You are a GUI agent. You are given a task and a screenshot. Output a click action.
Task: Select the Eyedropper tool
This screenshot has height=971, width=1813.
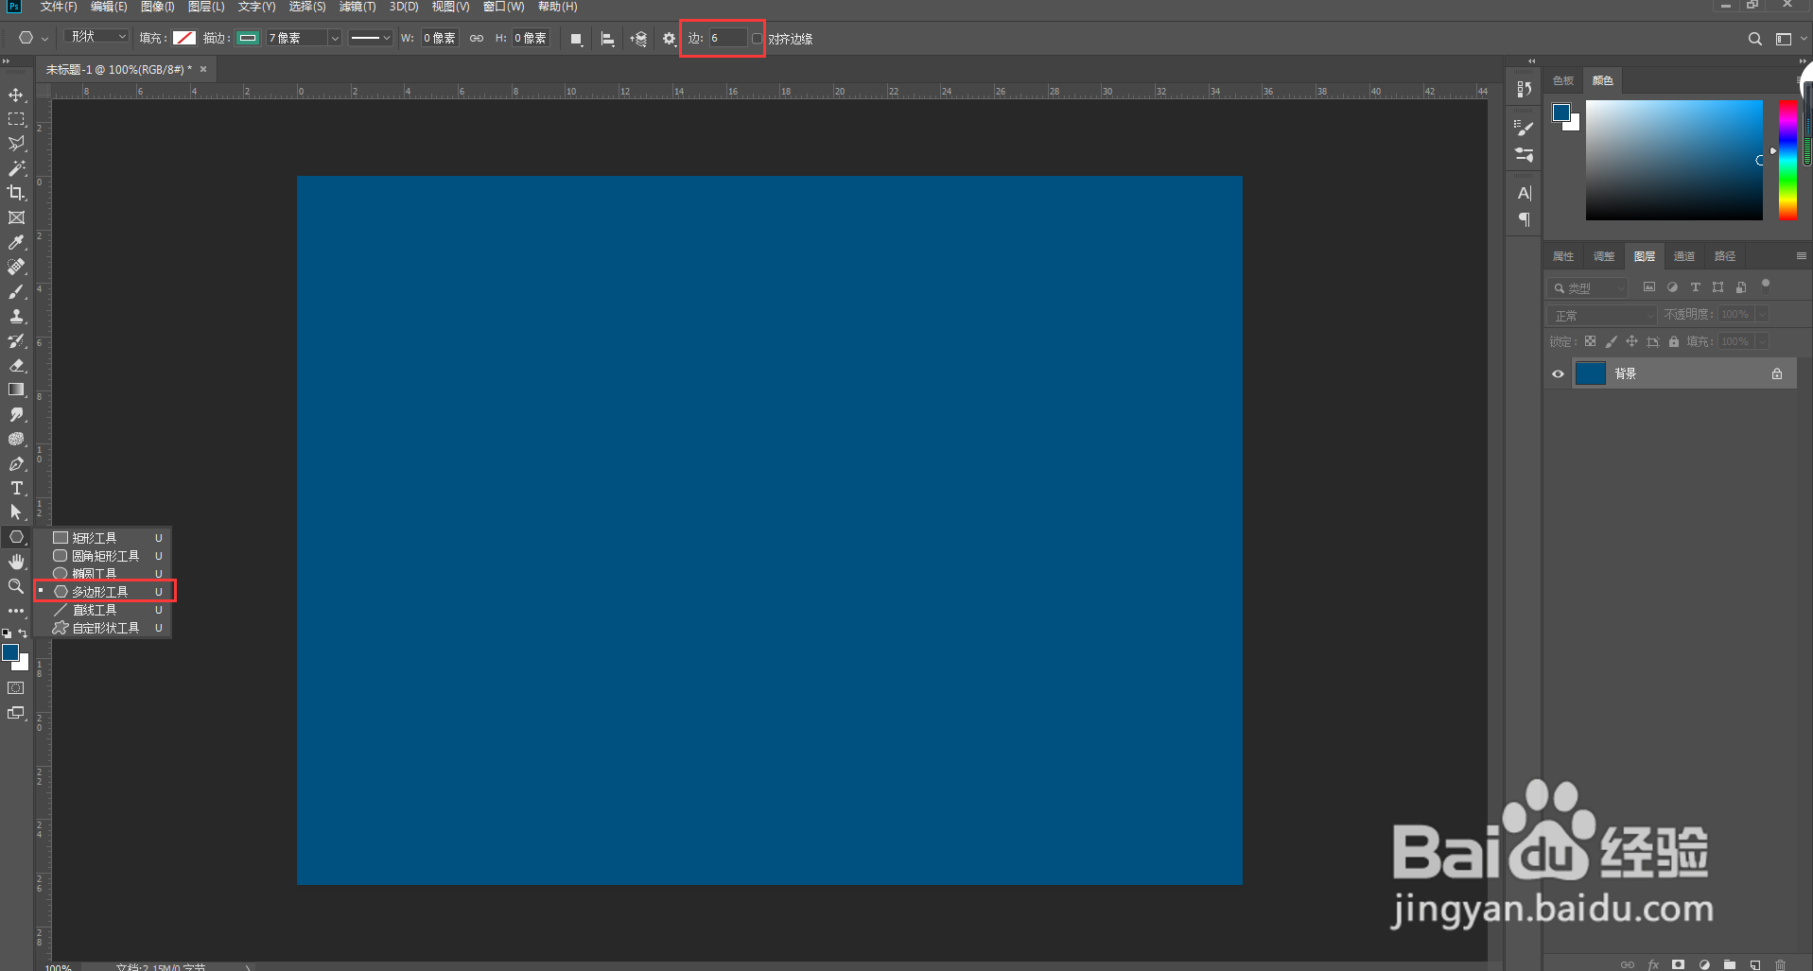tap(16, 242)
